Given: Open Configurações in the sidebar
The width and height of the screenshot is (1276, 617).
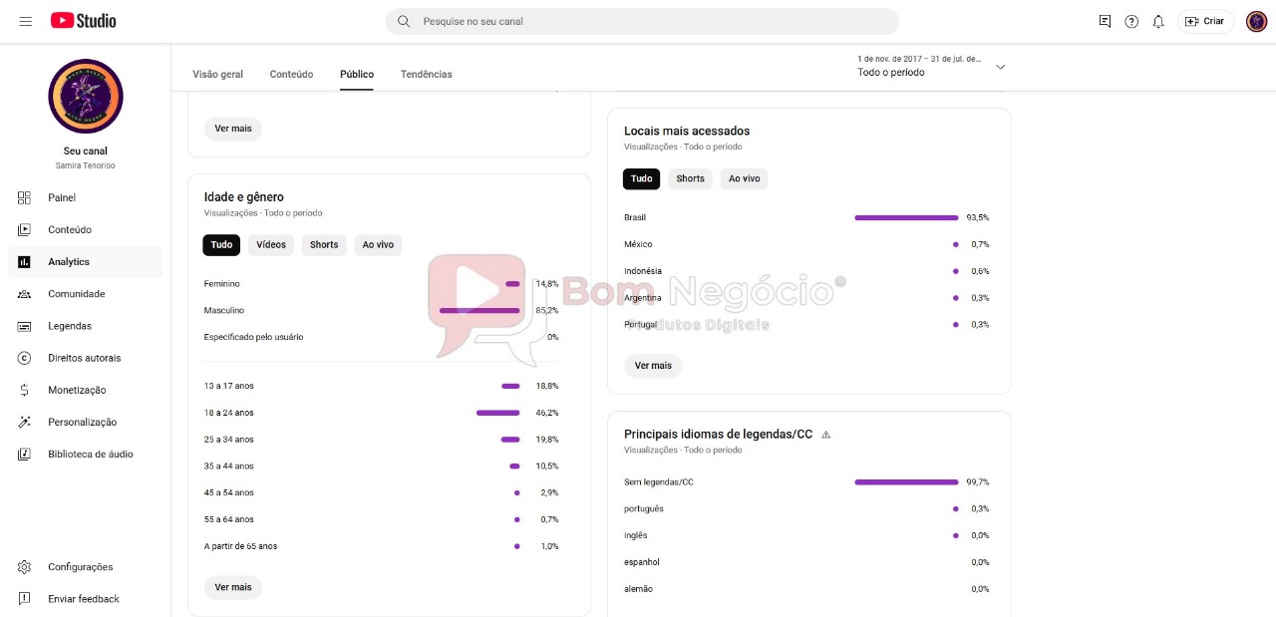Looking at the screenshot, I should [x=85, y=567].
